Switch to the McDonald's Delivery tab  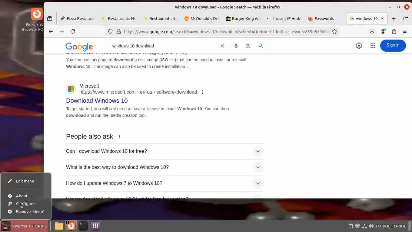click(x=201, y=18)
